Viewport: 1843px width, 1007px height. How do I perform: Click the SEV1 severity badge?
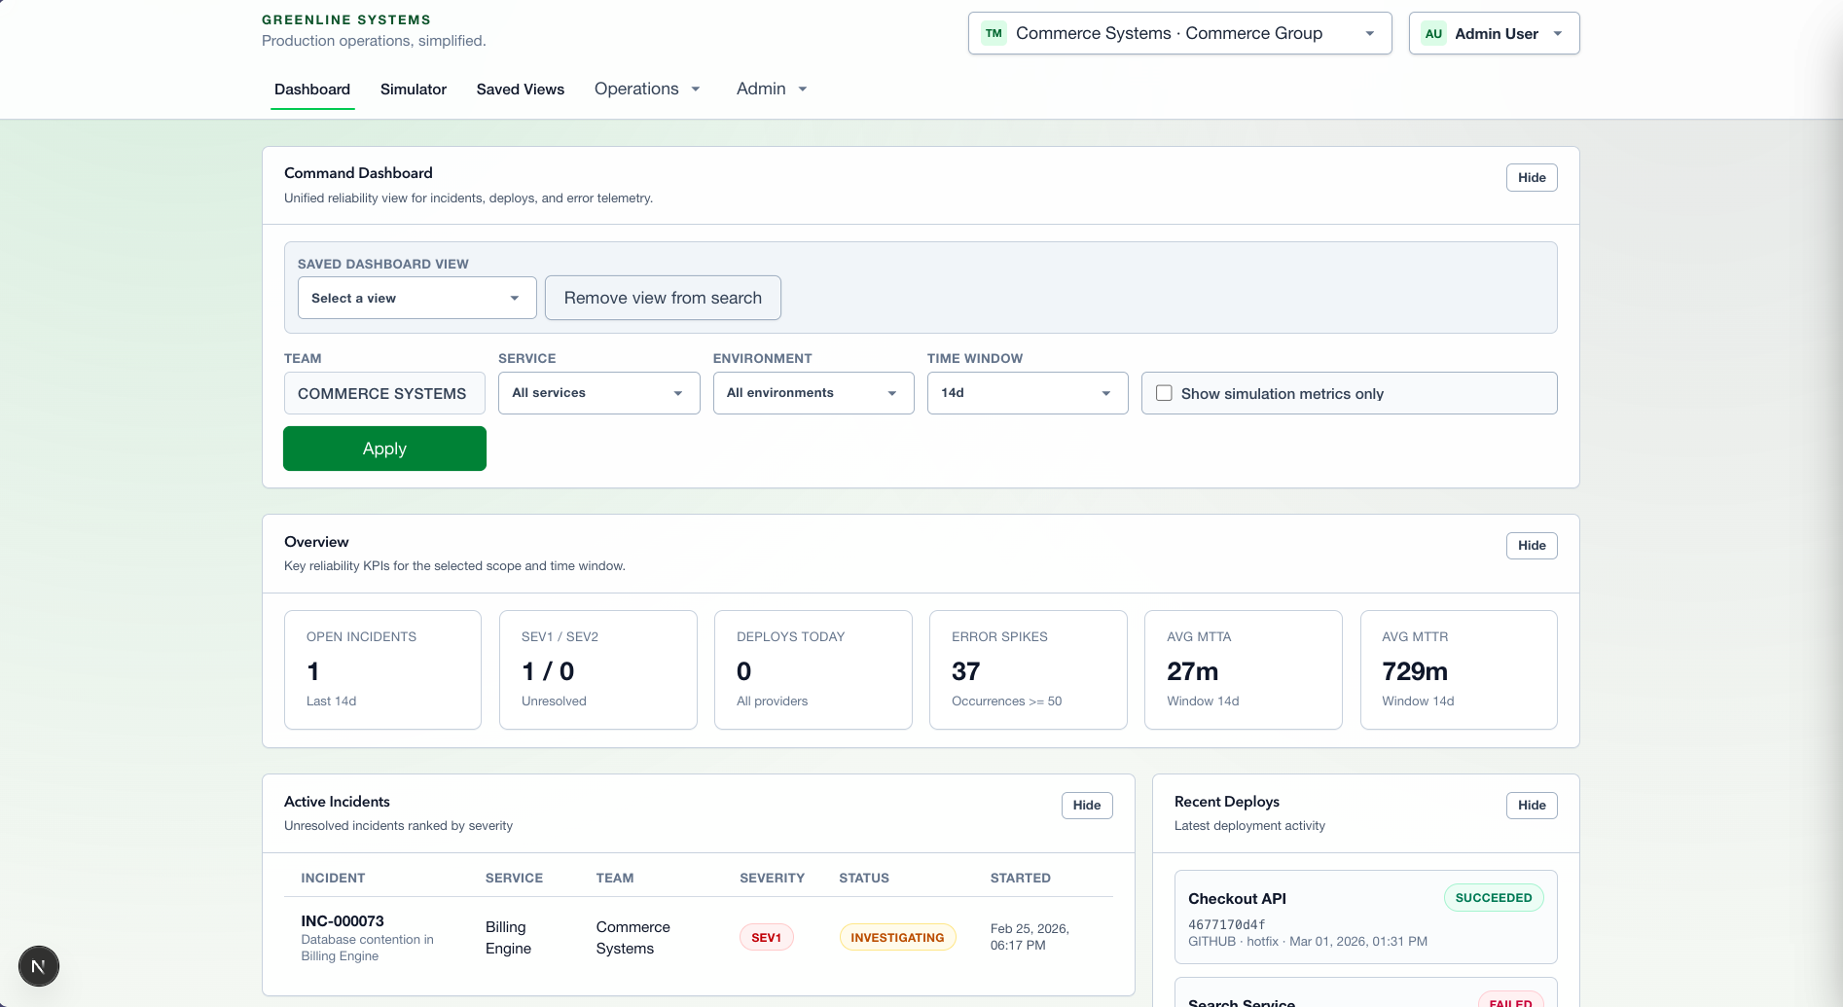766,937
